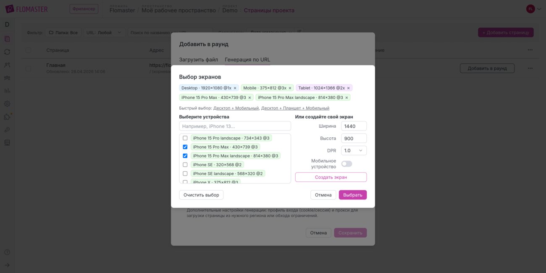
Task: Remove the iPhone 15 Pro Max landscape chip
Action: pos(346,98)
